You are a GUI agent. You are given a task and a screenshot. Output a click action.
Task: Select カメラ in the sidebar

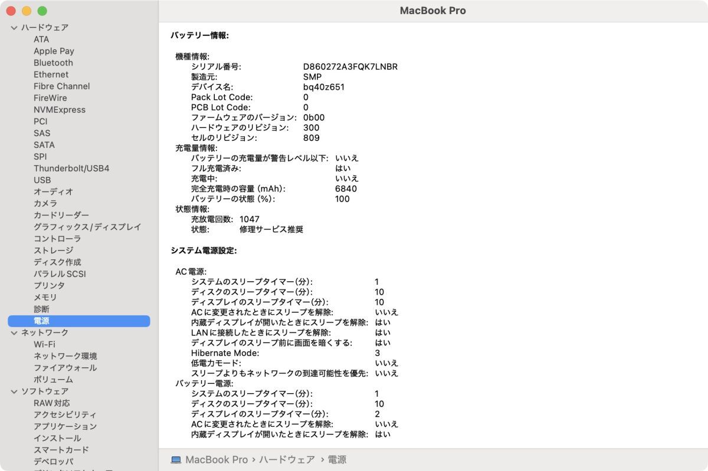tap(45, 203)
